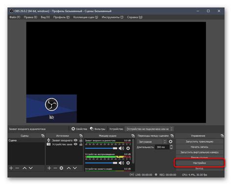Screen dimensions: 232x185
Task: Add a new scene with the plus icon
Action: [x=11, y=168]
